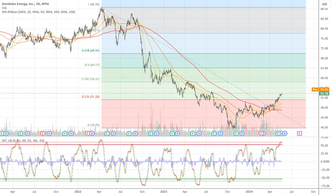Open the May 2021 green earnings marker
Image resolution: width=332 pixels, height=195 pixels.
pos(20,133)
